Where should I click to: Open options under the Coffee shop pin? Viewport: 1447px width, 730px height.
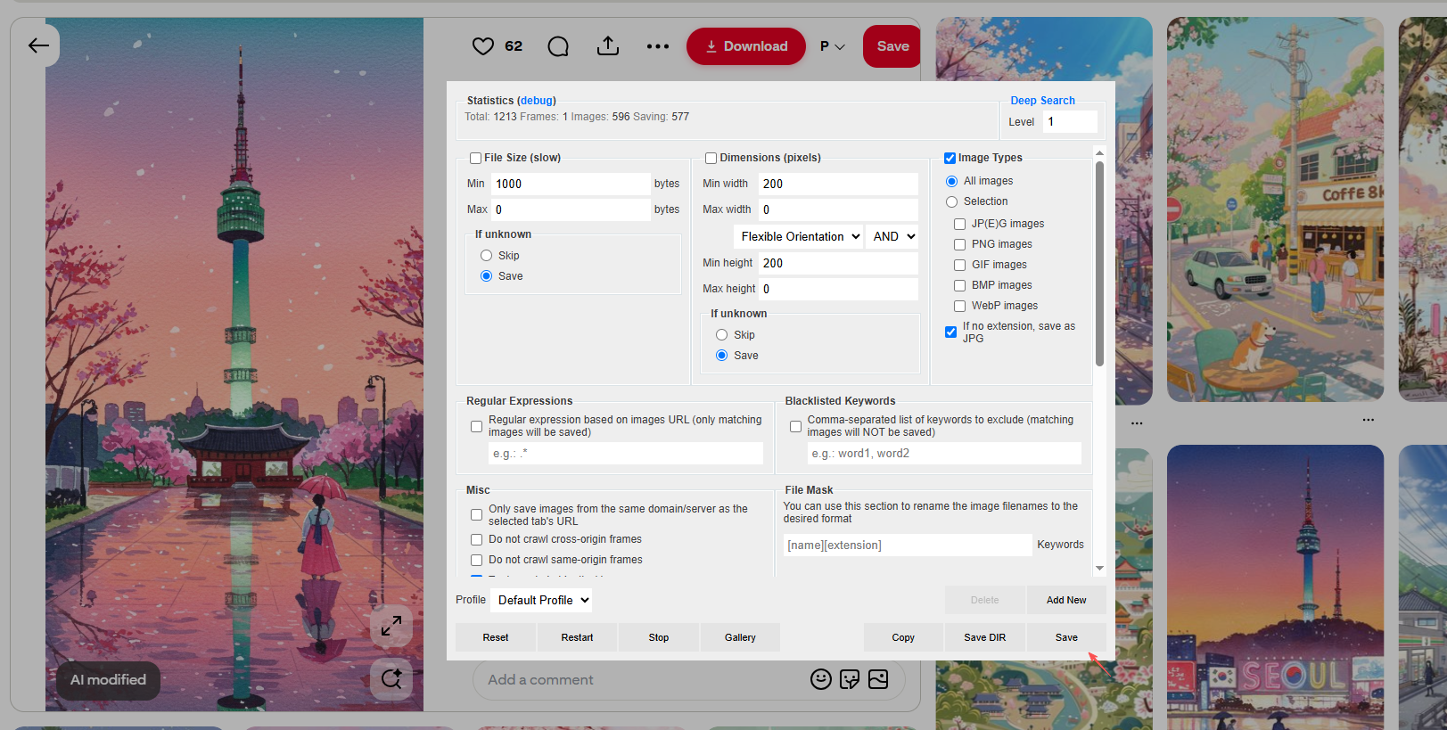pyautogui.click(x=1369, y=420)
